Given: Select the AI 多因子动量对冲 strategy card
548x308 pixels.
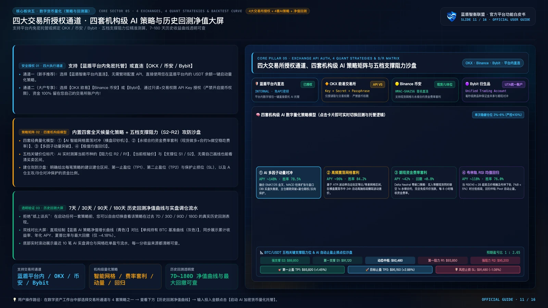Looking at the screenshot, I should tap(288, 182).
